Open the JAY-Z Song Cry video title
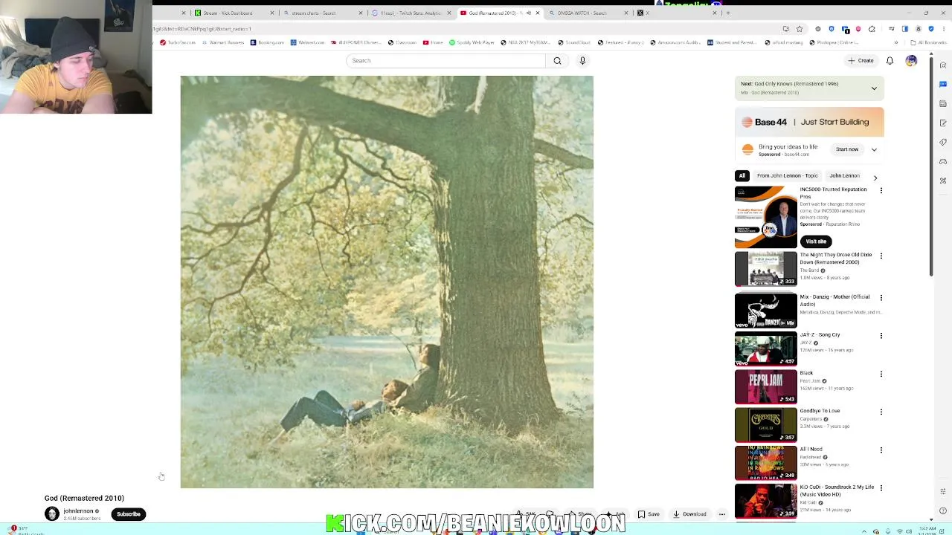The image size is (952, 535). click(x=820, y=335)
